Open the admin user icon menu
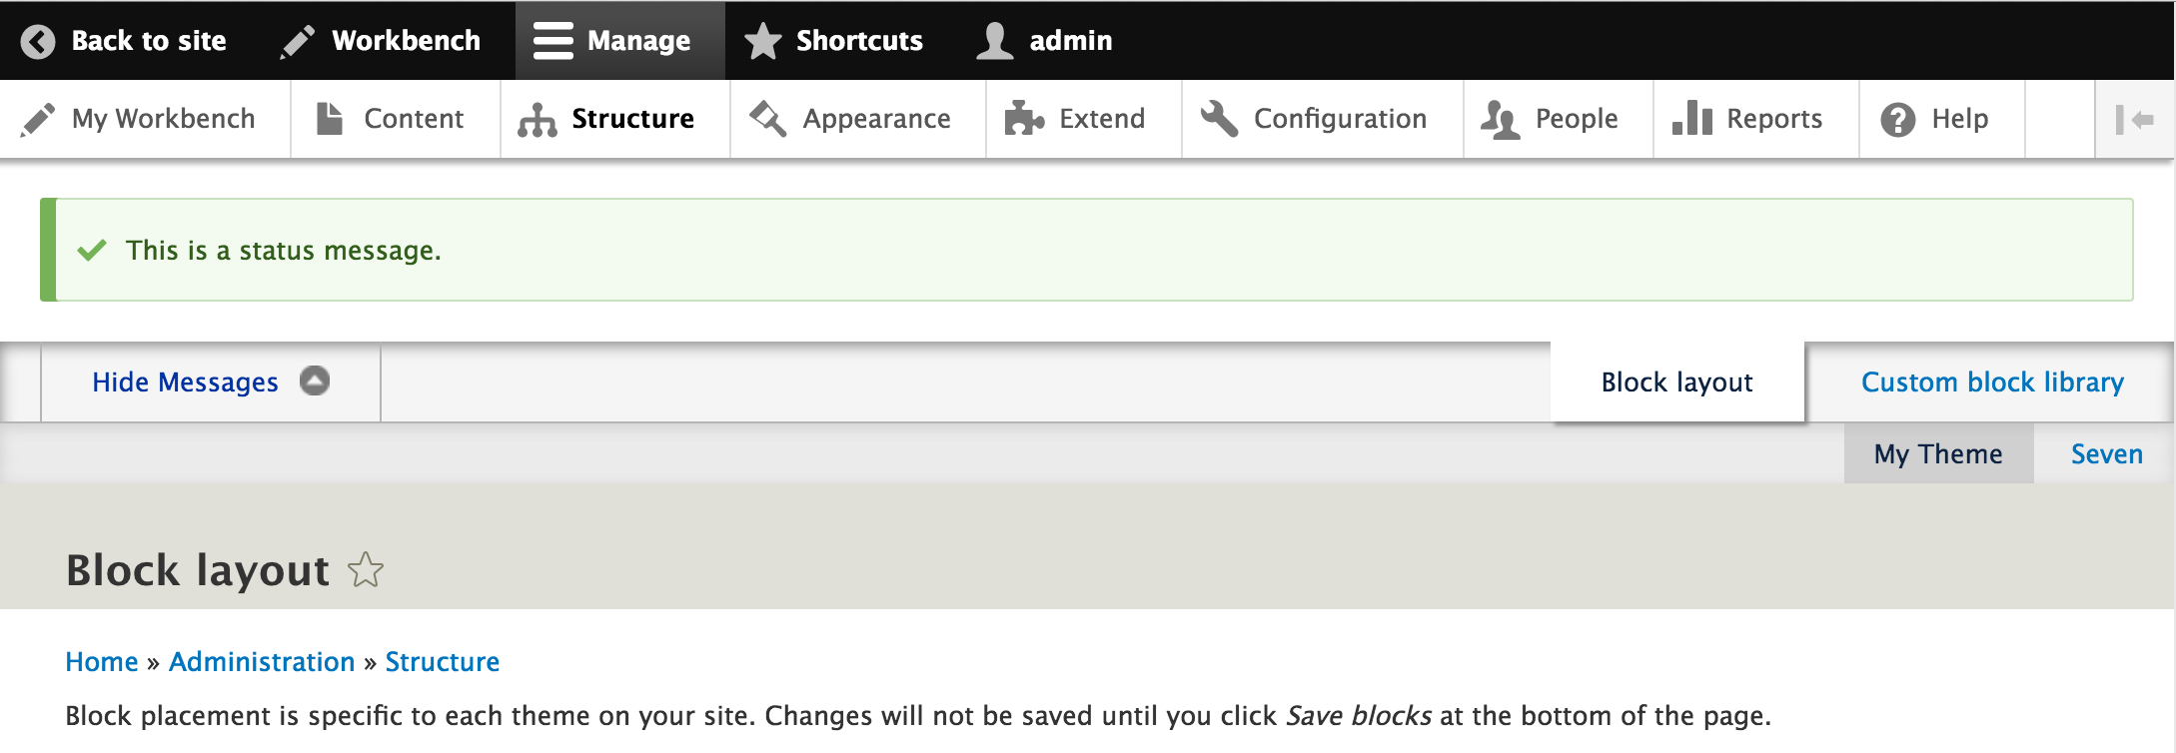This screenshot has width=2176, height=753. click(995, 41)
